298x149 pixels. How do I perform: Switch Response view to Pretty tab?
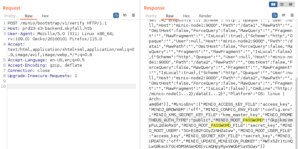151,16
